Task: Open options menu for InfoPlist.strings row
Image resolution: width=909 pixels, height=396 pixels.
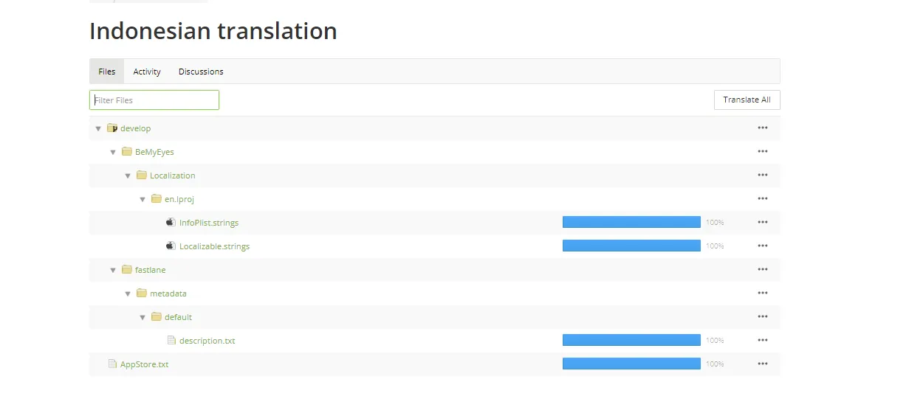Action: click(763, 223)
